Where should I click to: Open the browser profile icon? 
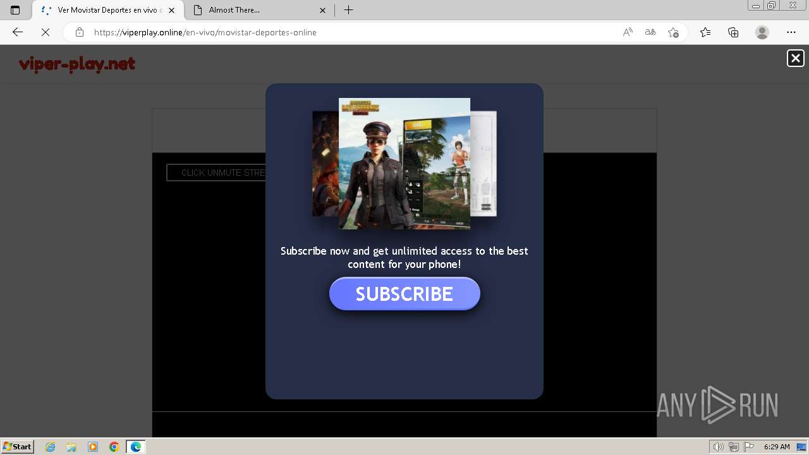click(762, 32)
